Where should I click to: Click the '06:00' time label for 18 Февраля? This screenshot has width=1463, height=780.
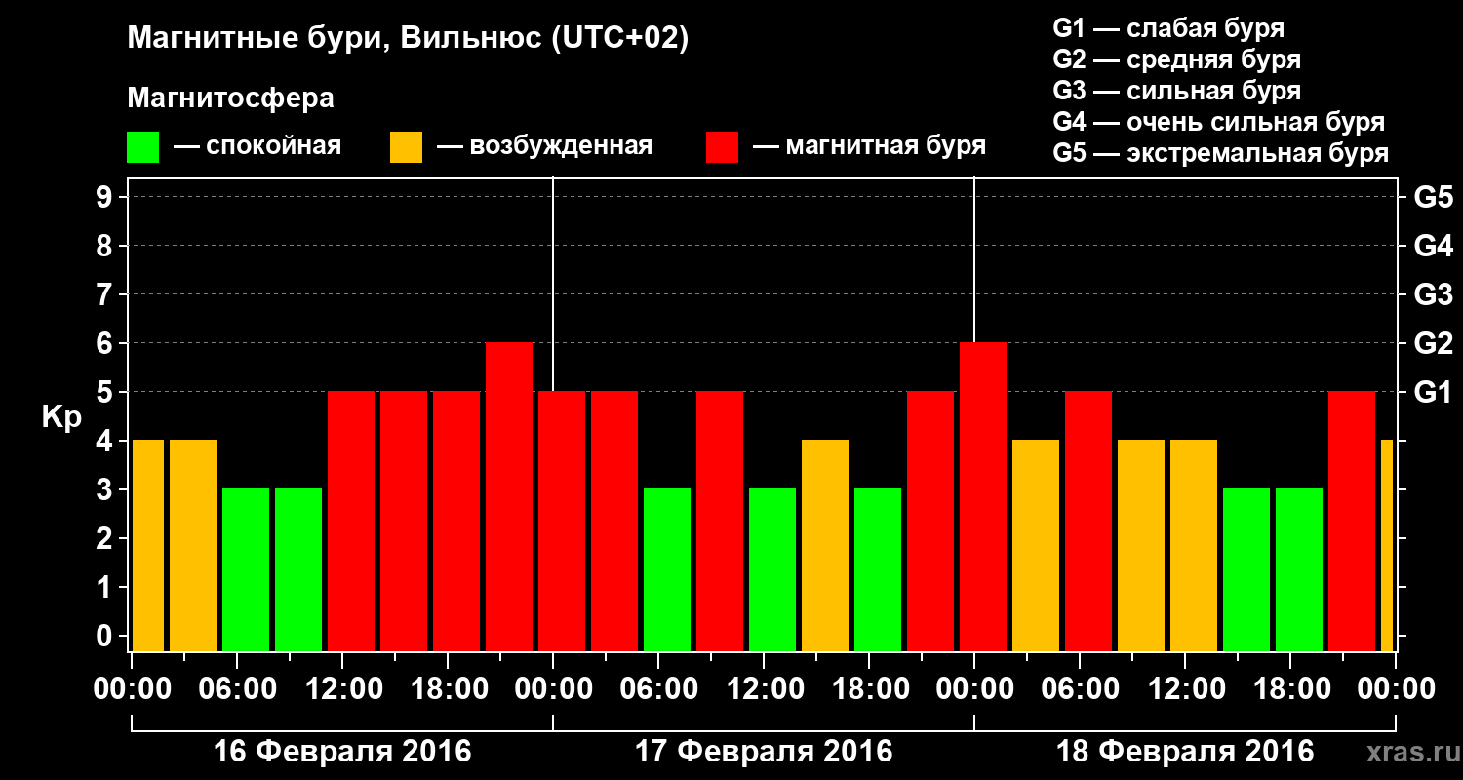tap(1080, 688)
